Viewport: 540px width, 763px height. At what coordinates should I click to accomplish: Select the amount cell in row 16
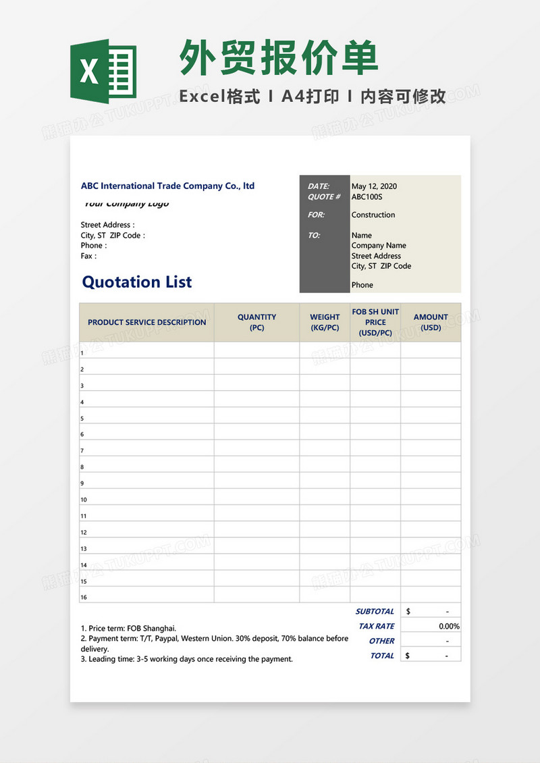[x=431, y=595]
